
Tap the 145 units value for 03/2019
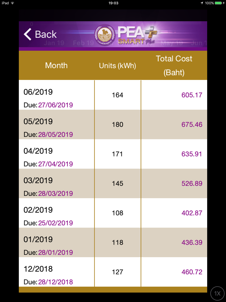[x=118, y=184]
